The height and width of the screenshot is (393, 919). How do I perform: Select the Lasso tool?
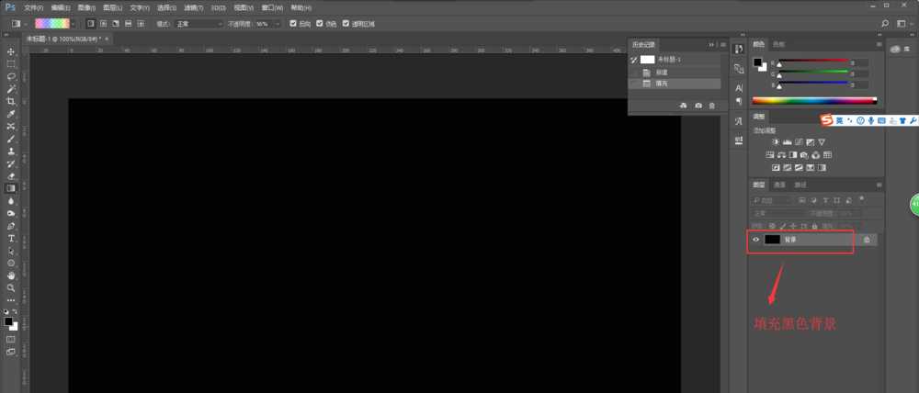10,77
